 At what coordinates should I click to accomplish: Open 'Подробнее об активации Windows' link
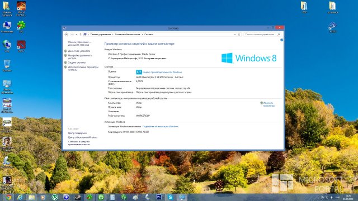pos(161,127)
